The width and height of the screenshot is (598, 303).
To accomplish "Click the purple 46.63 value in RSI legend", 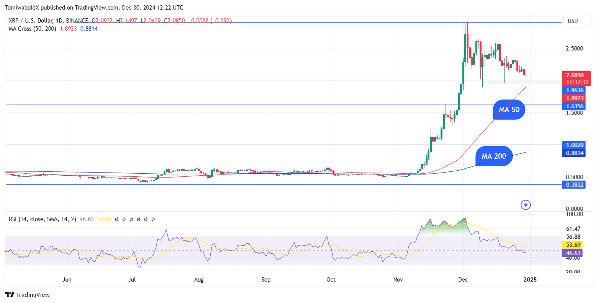I will 87,219.
